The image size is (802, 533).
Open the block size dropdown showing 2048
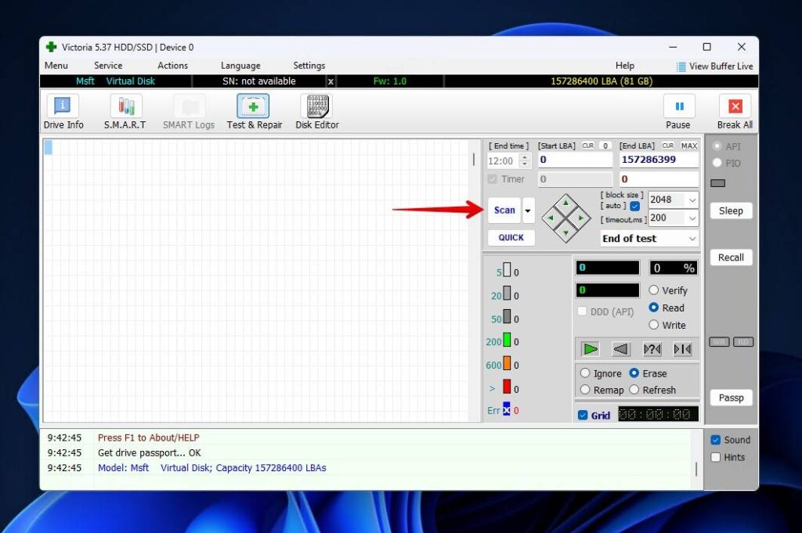672,200
